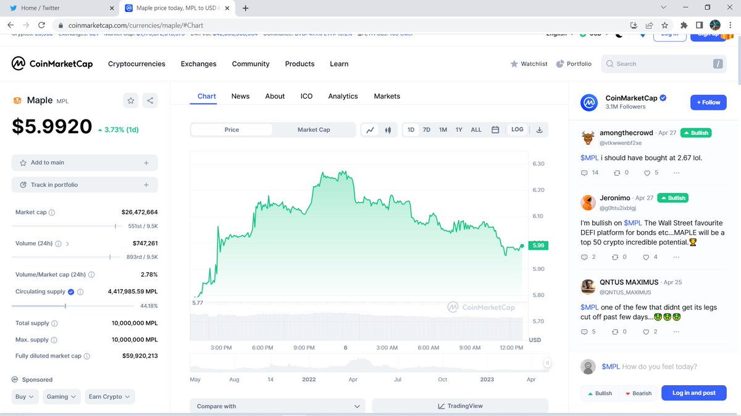Viewport: 741px width, 416px height.
Task: Expand Add to main option
Action: 85,163
